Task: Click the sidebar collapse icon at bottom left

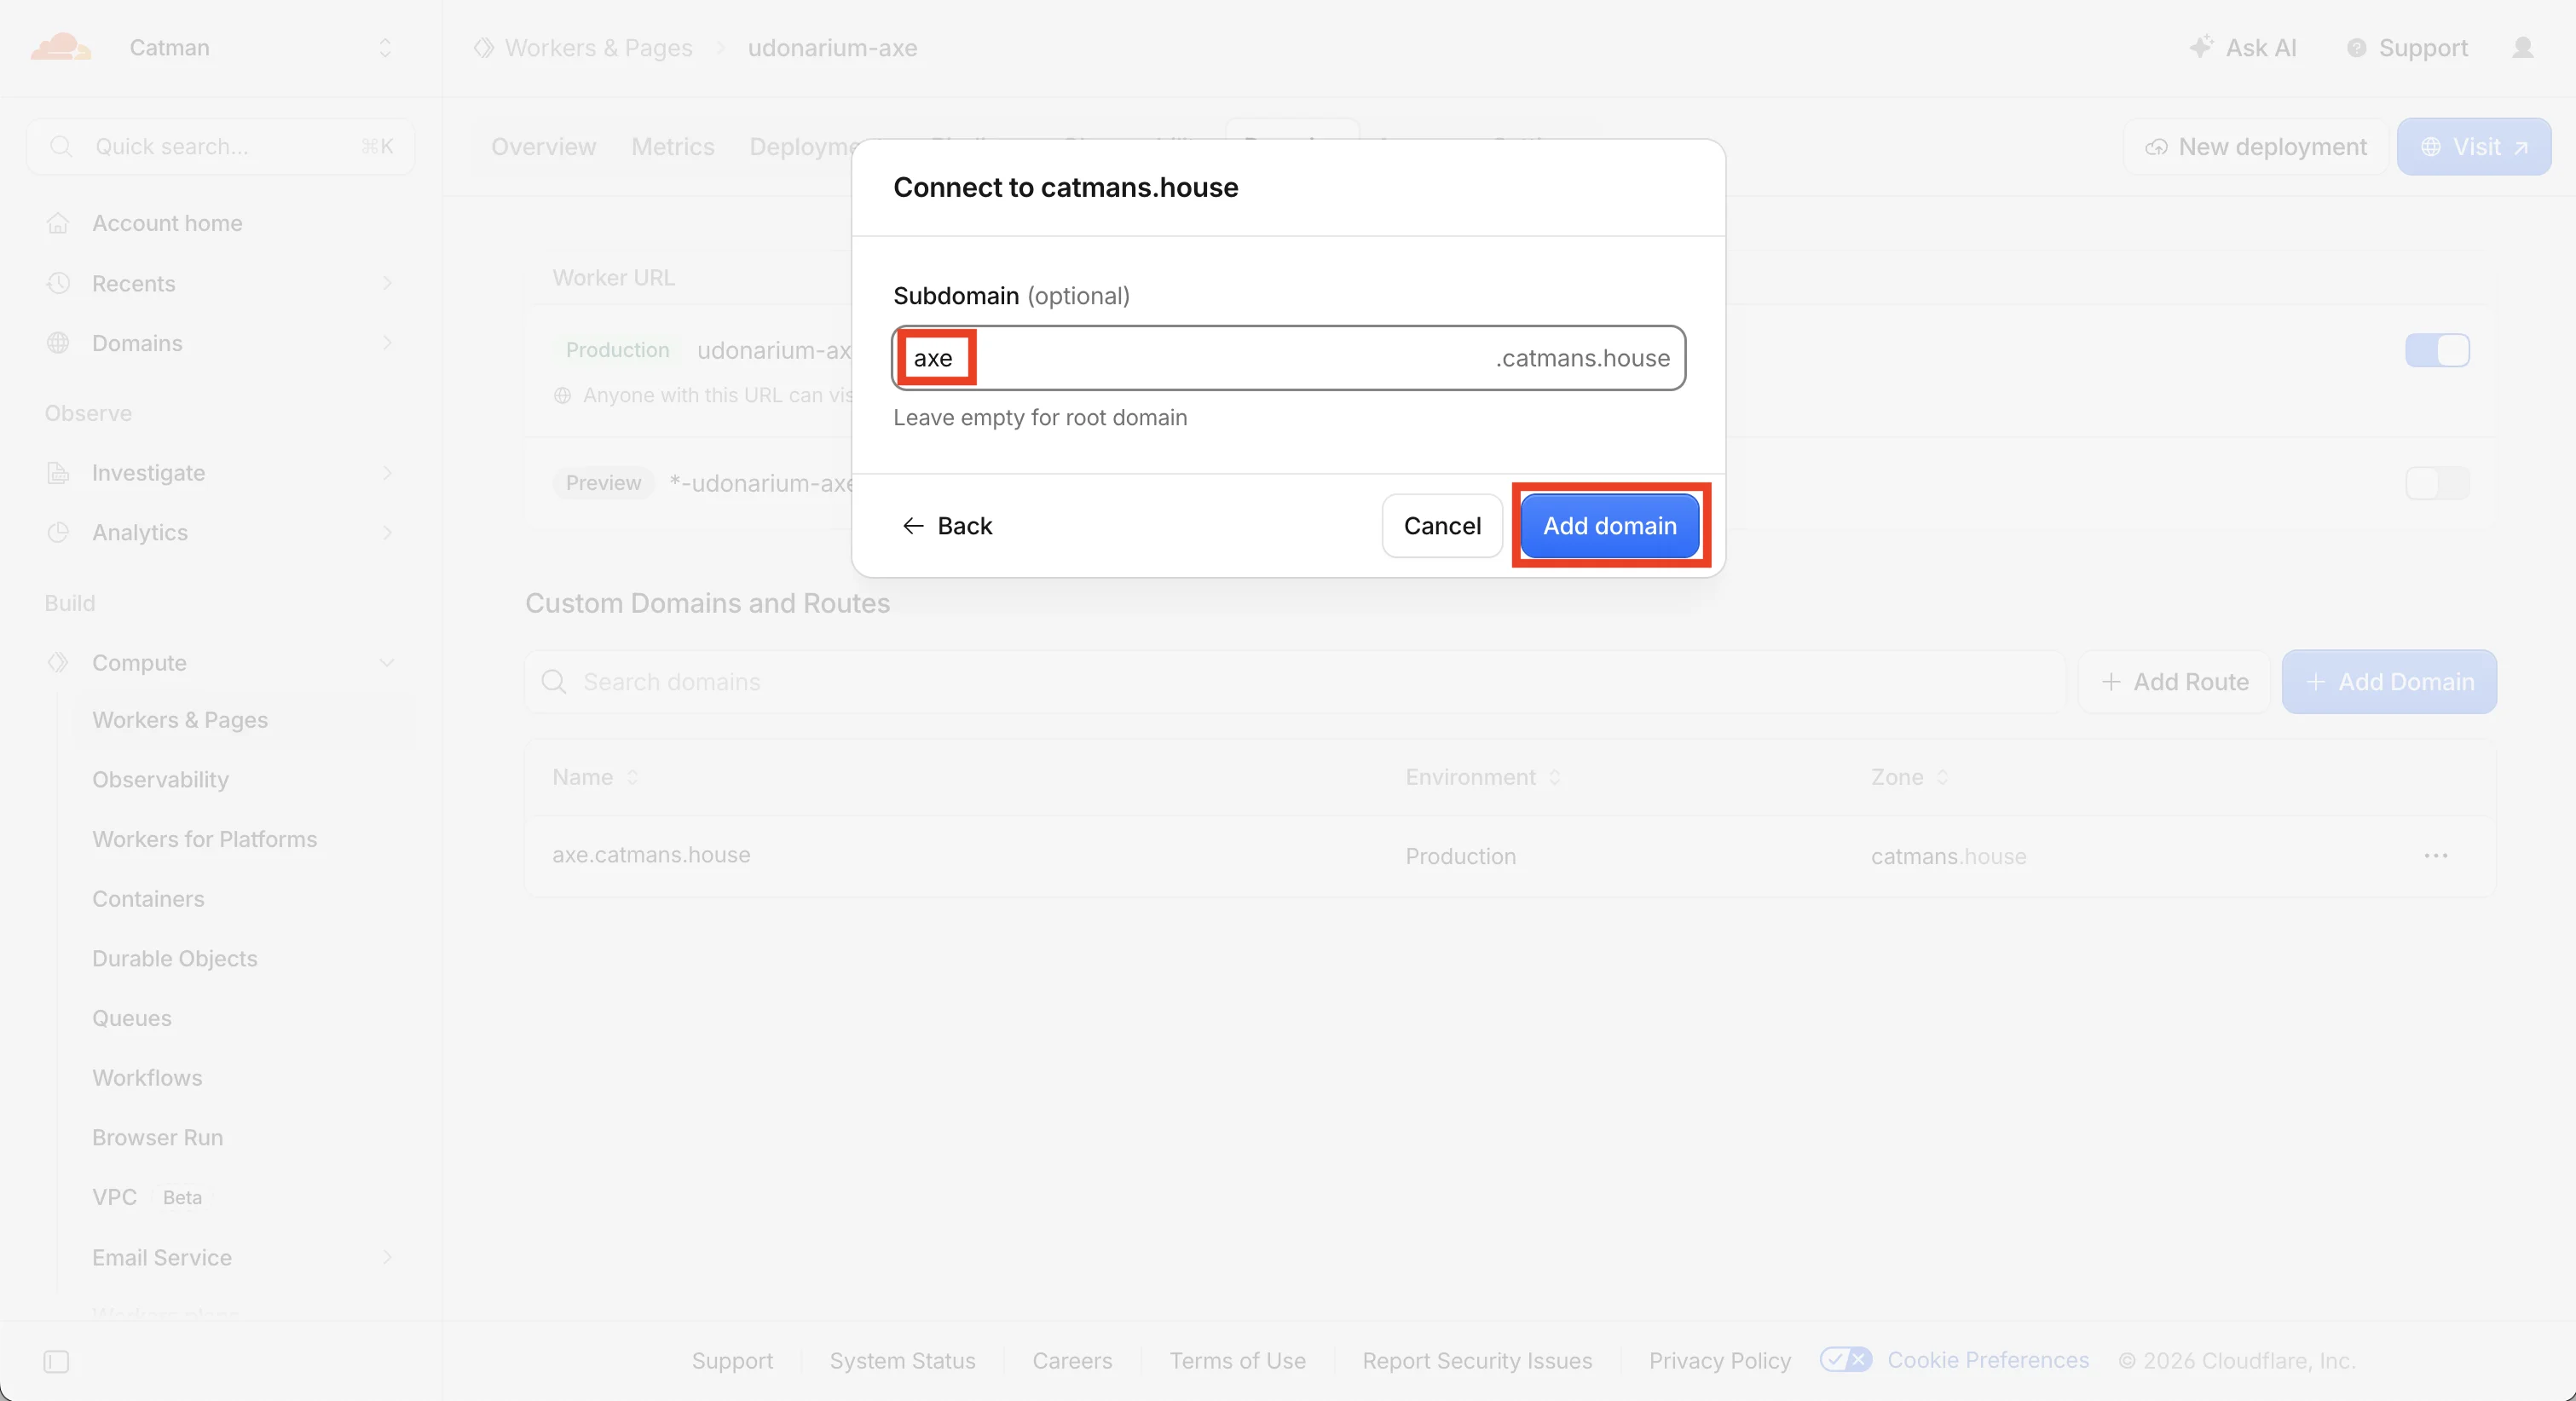Action: click(56, 1361)
